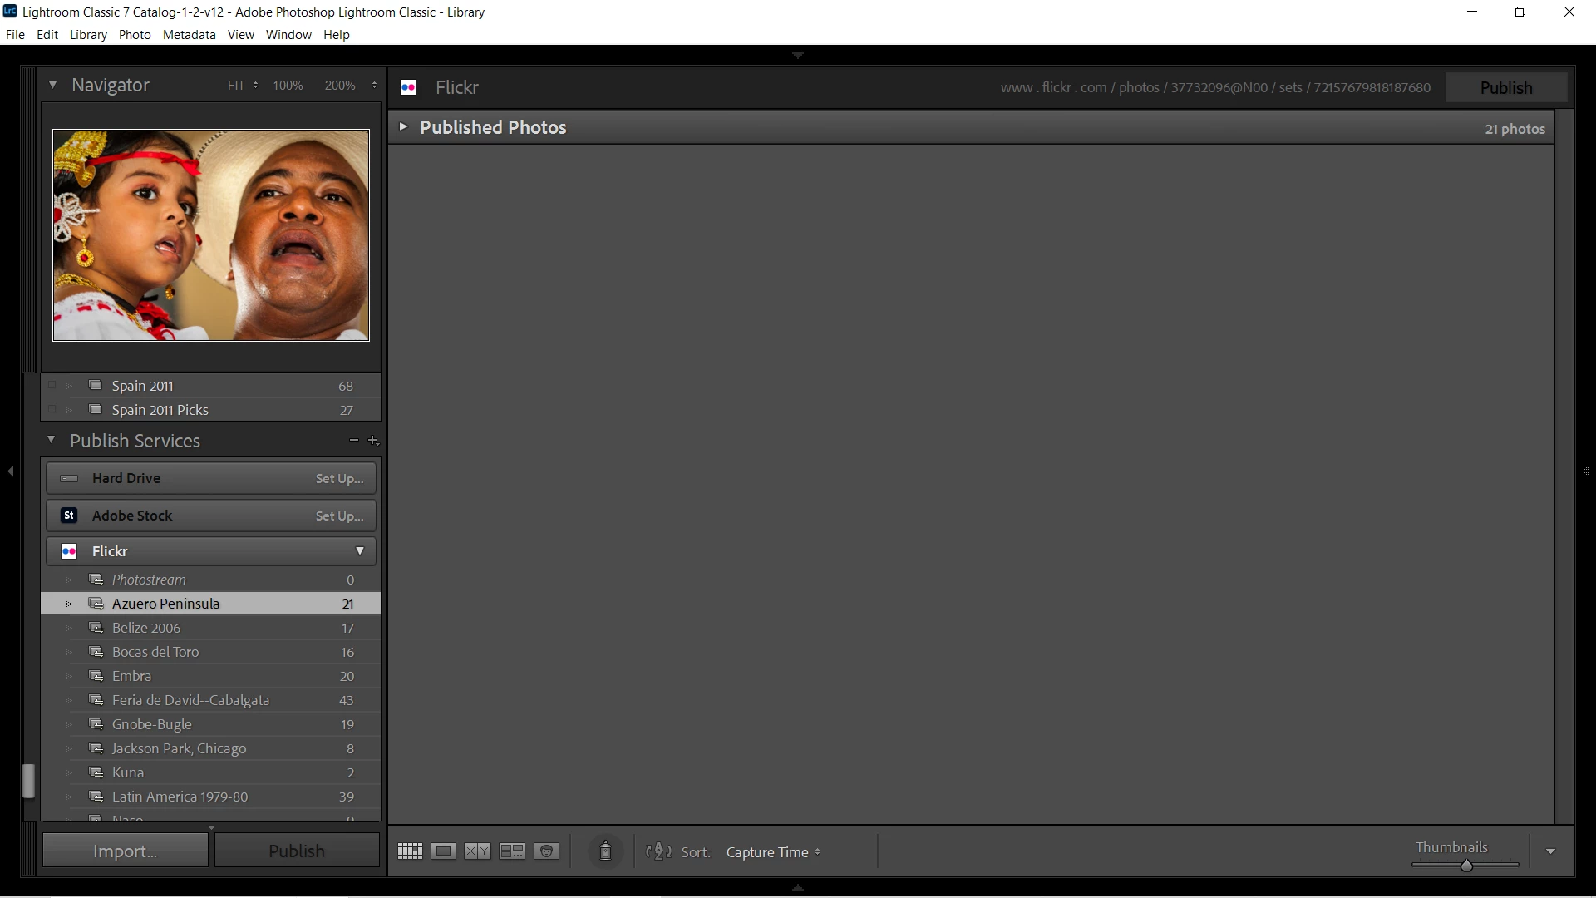This screenshot has height=898, width=1596.
Task: Open Compare view (X|Y)
Action: pyautogui.click(x=477, y=851)
